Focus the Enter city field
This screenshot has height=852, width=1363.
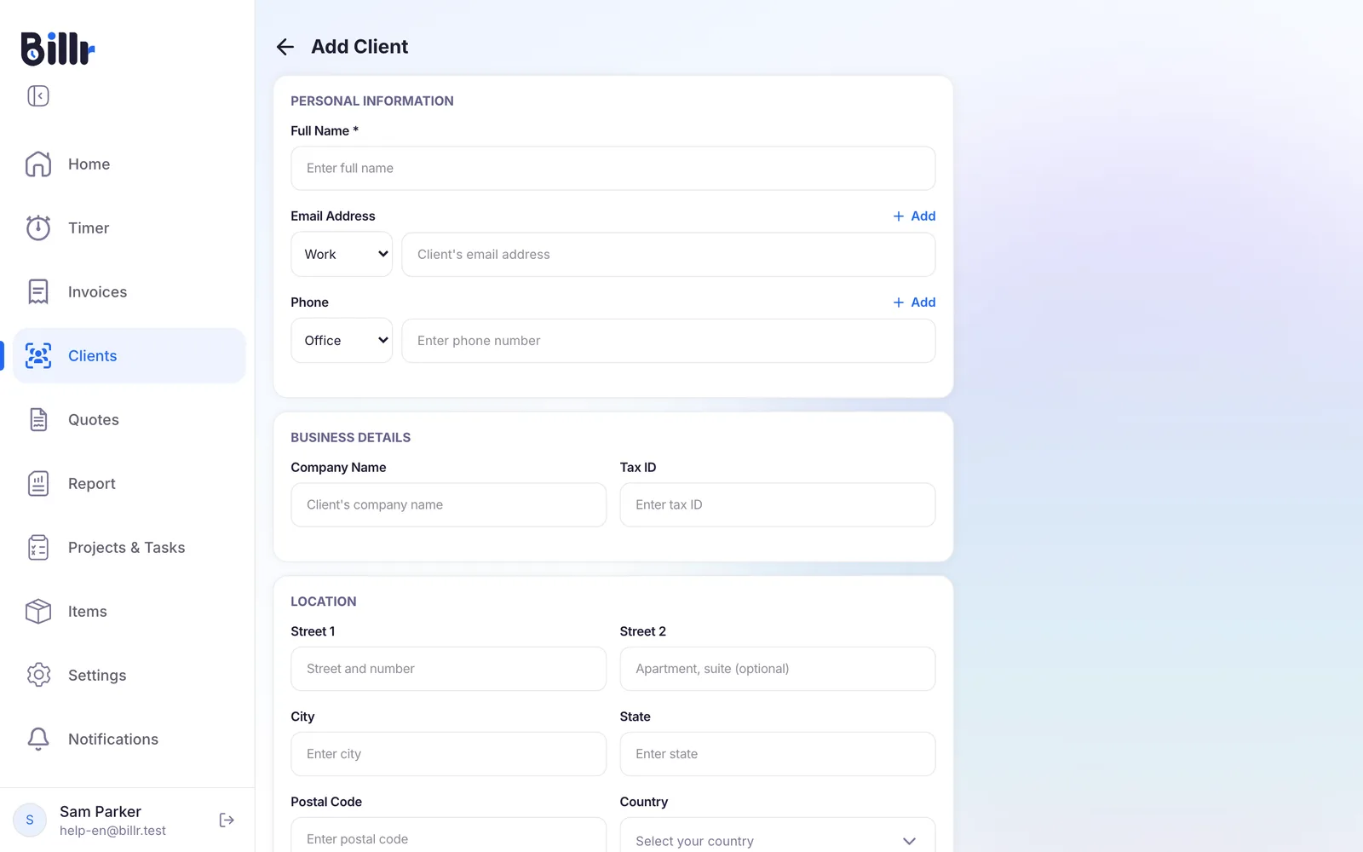449,754
